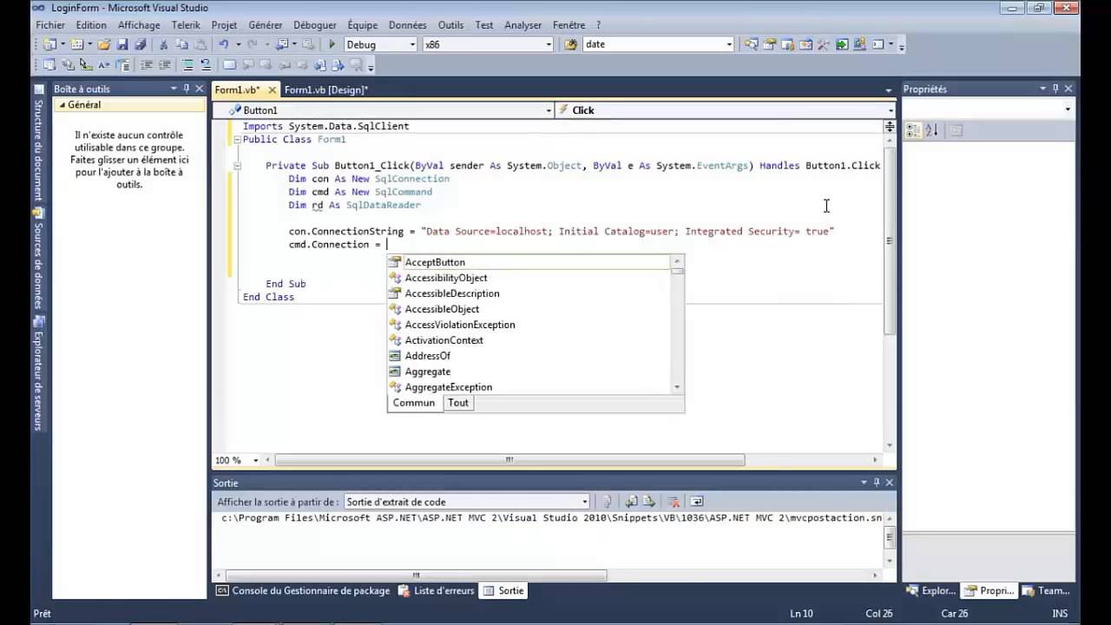Click the Sortie horizontal scrollbar

(x=417, y=575)
